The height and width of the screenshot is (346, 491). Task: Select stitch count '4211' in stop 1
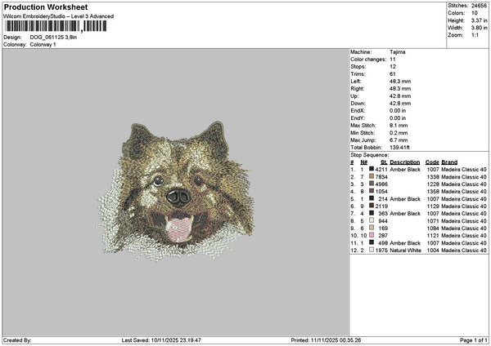[x=381, y=169]
